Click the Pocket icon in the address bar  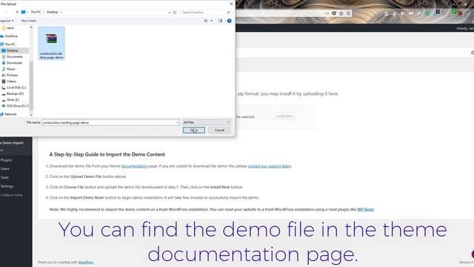point(334,13)
